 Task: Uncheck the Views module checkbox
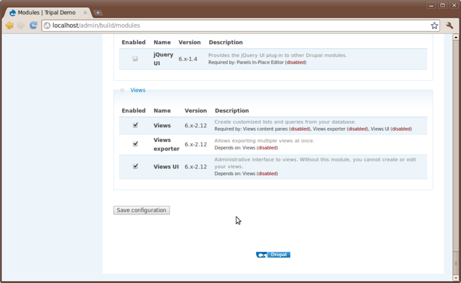pyautogui.click(x=135, y=125)
